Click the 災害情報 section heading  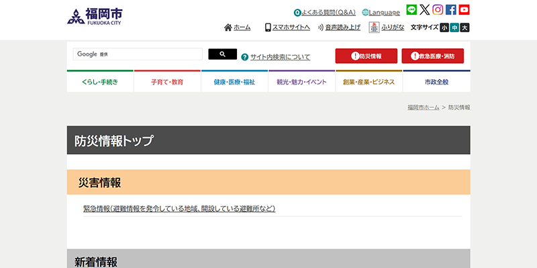(99, 182)
